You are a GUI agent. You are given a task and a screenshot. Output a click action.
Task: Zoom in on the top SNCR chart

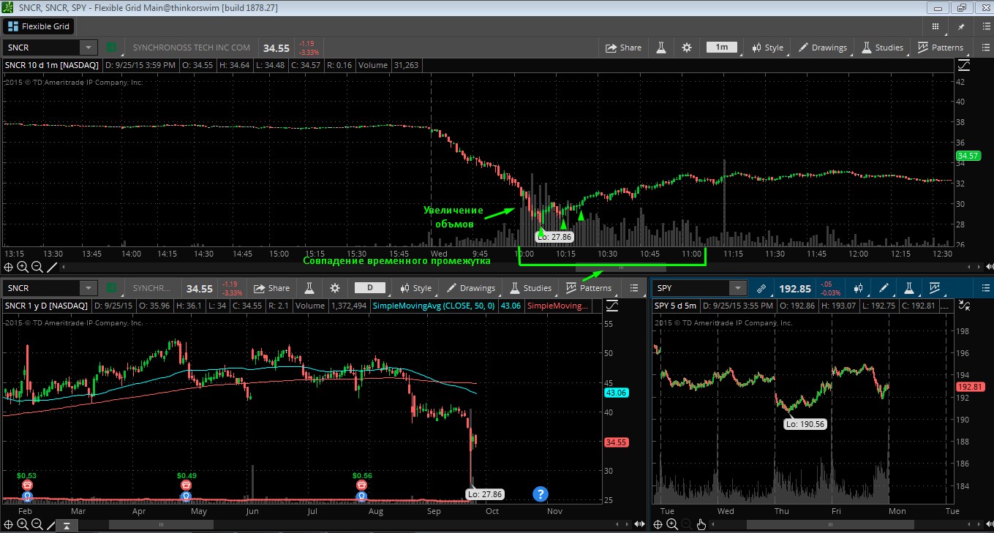pyautogui.click(x=22, y=267)
